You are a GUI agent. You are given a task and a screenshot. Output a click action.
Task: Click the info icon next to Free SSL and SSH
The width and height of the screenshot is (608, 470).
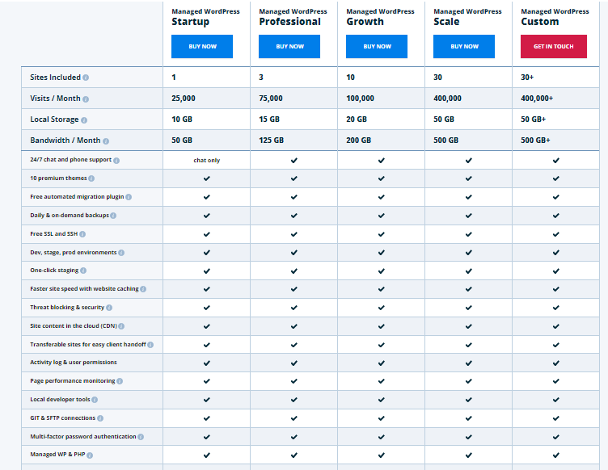tap(82, 234)
